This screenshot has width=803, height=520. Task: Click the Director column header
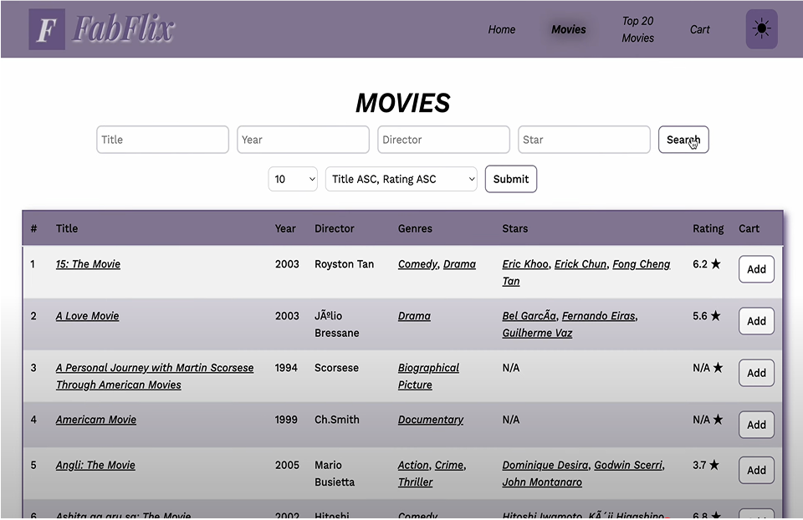[334, 229]
